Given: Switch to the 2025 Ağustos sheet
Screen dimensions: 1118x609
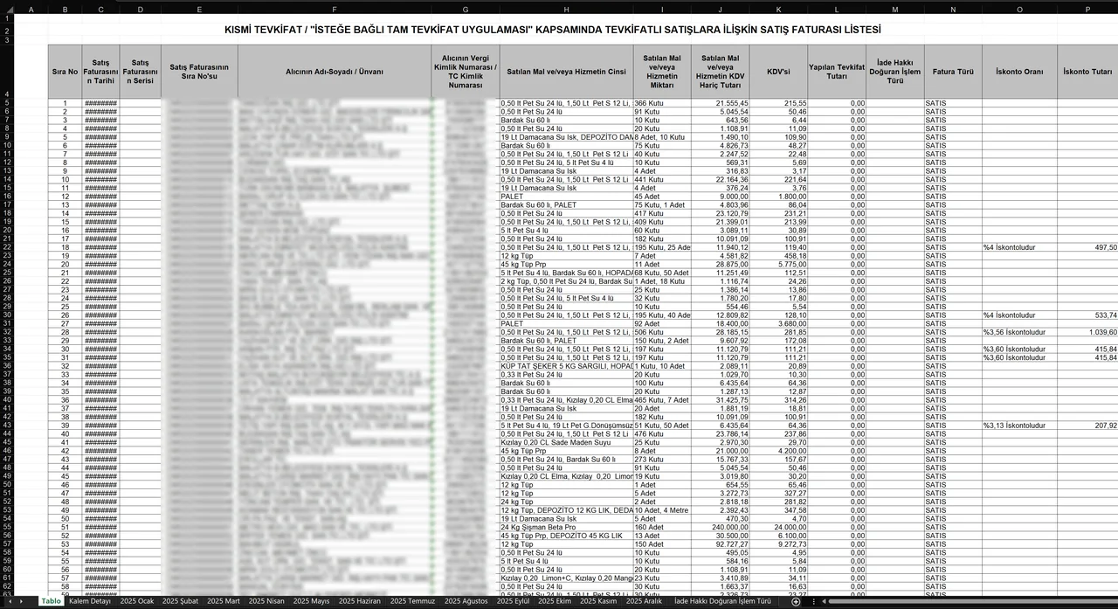Looking at the screenshot, I should point(467,602).
